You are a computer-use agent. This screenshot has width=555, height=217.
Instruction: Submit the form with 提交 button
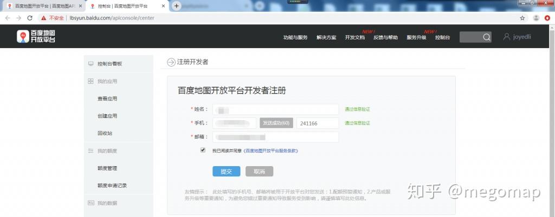[x=227, y=172]
